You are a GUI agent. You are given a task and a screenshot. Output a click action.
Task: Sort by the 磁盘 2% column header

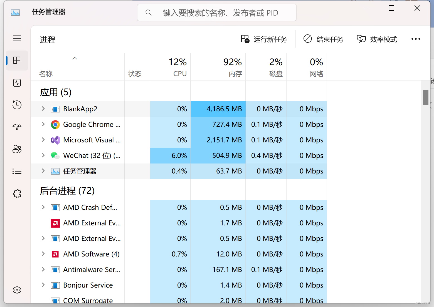click(x=266, y=67)
